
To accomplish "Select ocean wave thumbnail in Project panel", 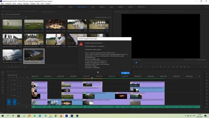I will (12, 55).
